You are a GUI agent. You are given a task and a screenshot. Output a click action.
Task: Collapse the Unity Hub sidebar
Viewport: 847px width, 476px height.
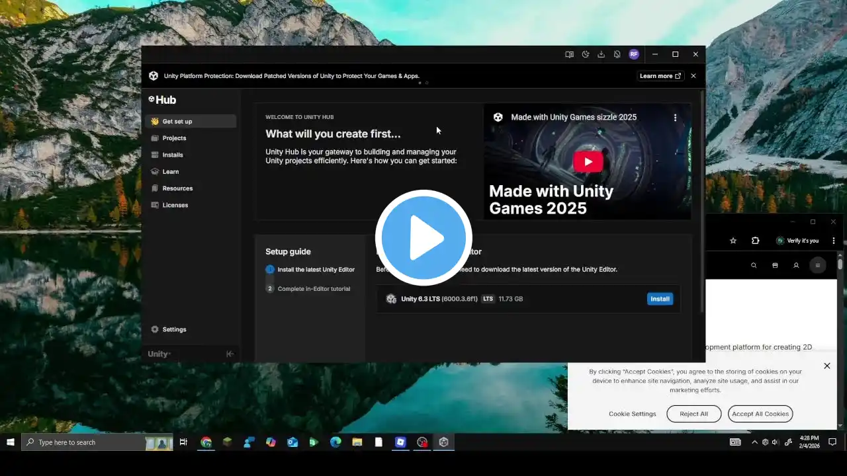230,354
